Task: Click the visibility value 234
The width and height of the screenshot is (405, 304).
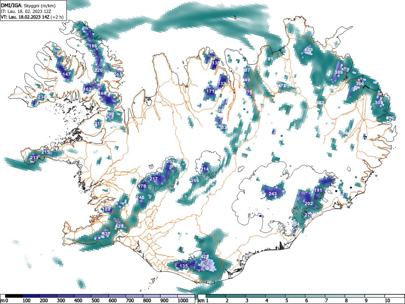Action: [x=42, y=97]
